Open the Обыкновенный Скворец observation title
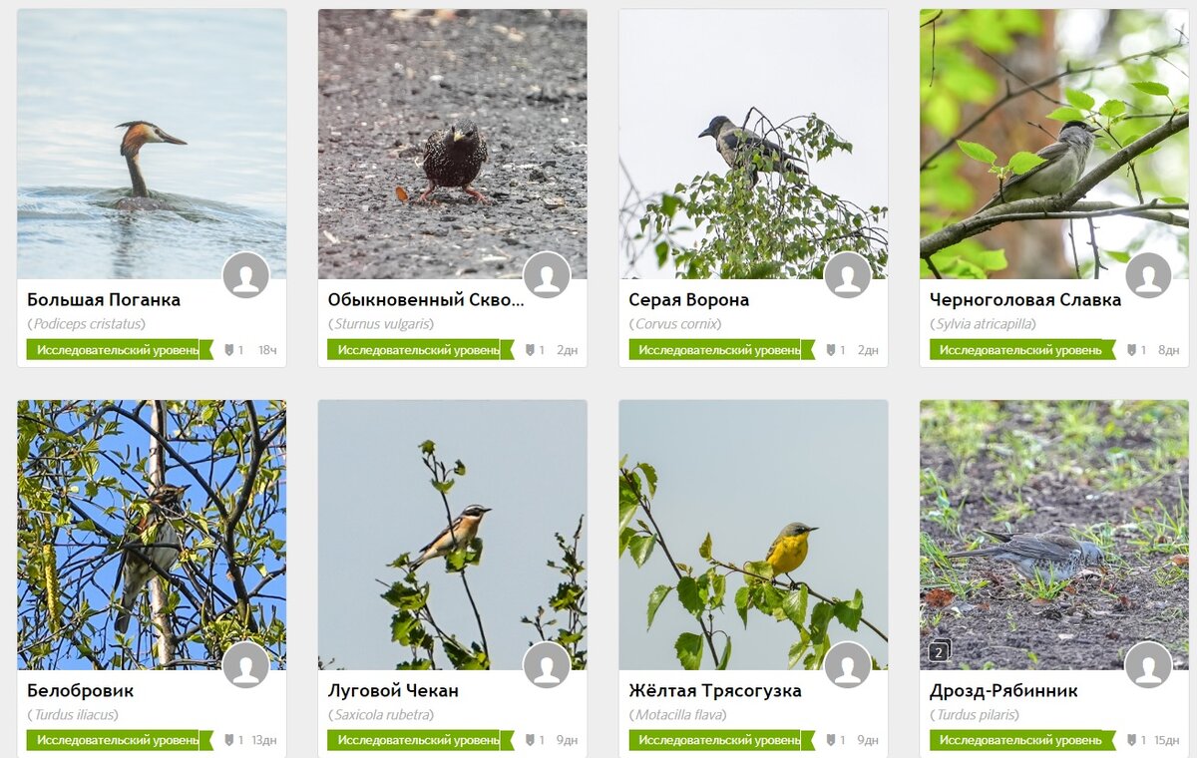Screen dimensions: 1197x758 click(426, 299)
